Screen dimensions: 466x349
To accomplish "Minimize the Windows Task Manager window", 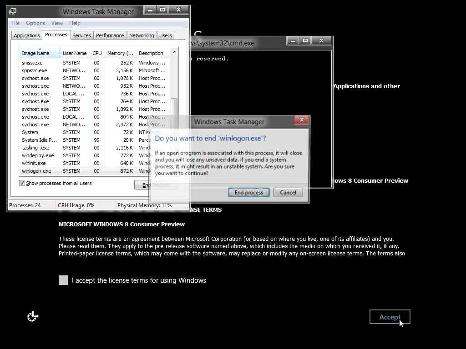I will click(150, 10).
